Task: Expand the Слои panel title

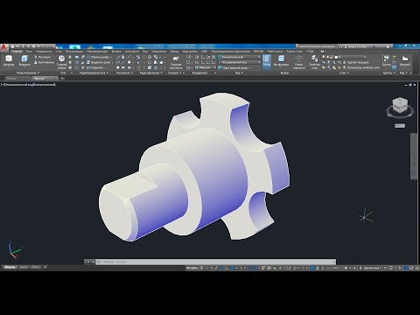Action: 344,73
